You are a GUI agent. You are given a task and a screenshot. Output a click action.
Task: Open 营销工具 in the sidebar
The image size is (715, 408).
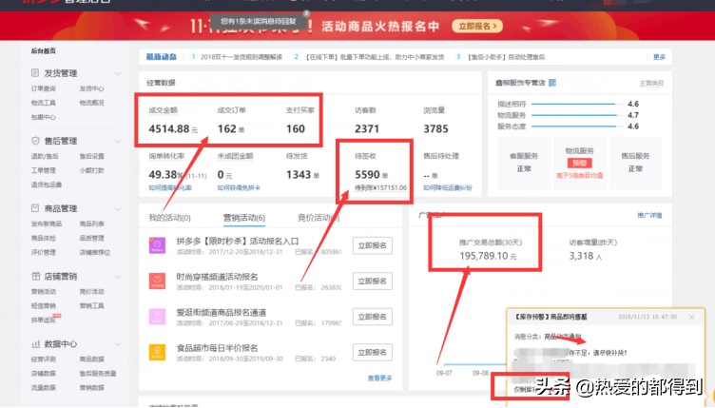[91, 305]
